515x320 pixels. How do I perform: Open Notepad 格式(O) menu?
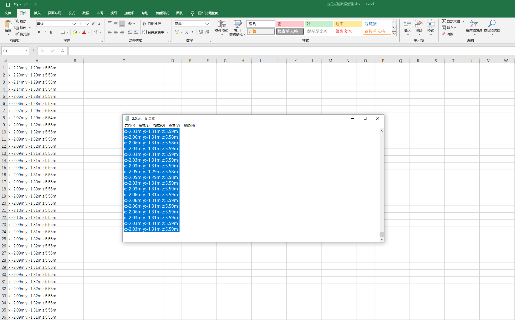pyautogui.click(x=159, y=125)
